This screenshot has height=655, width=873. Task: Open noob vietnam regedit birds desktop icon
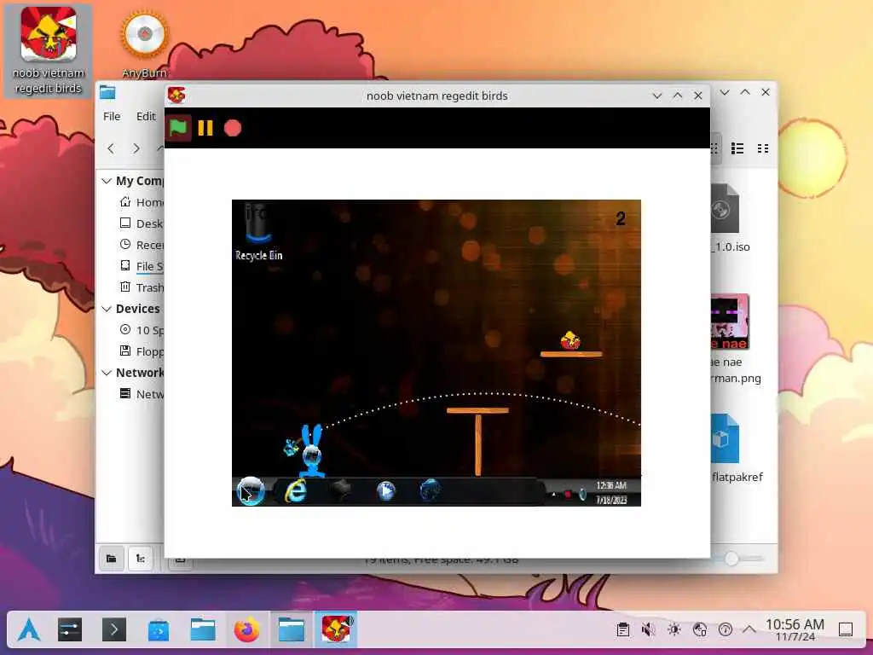[49, 50]
